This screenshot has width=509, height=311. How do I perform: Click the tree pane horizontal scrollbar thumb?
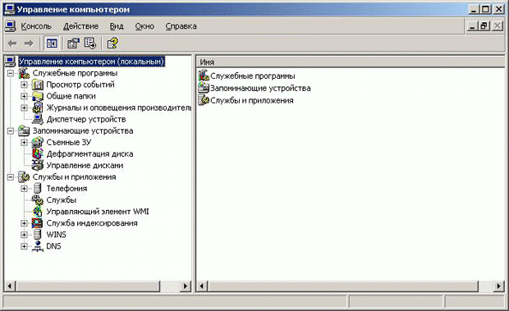point(88,286)
